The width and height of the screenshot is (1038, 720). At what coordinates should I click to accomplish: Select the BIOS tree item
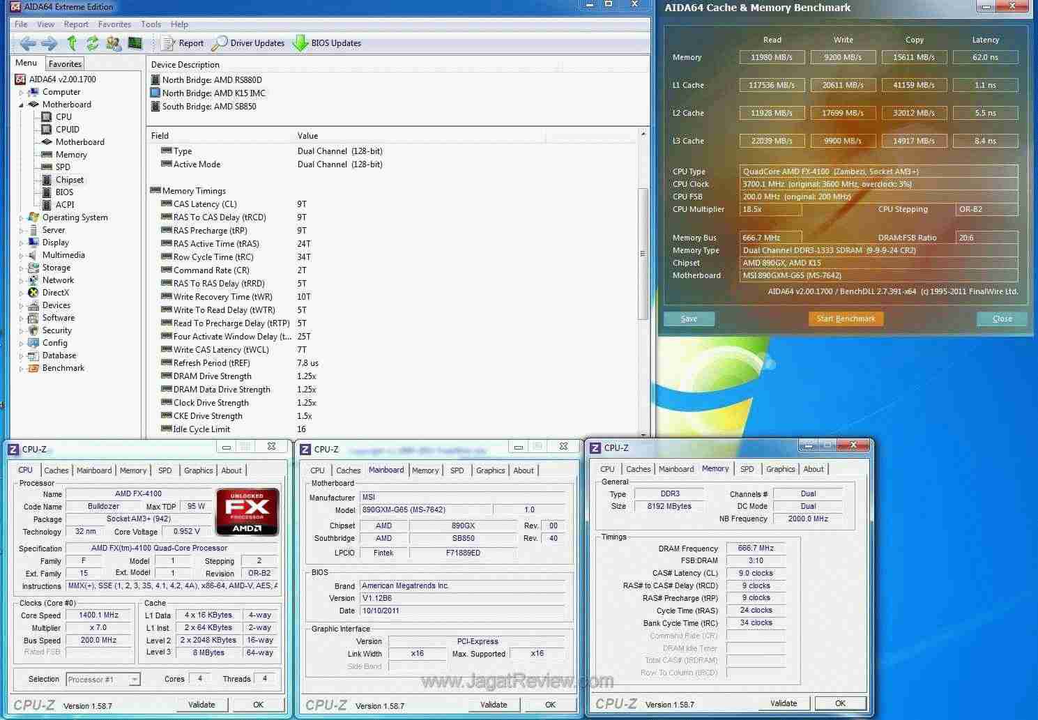point(64,192)
